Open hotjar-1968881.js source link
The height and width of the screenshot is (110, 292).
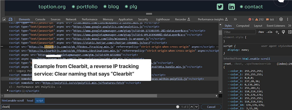pos(112,43)
